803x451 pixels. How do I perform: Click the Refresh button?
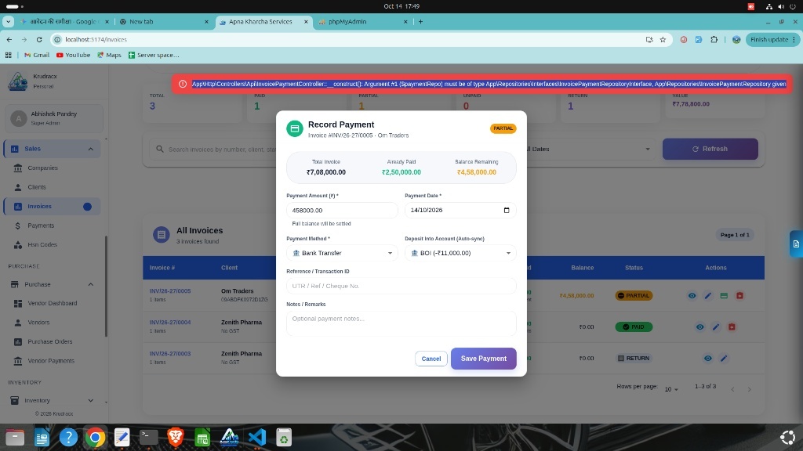click(710, 149)
